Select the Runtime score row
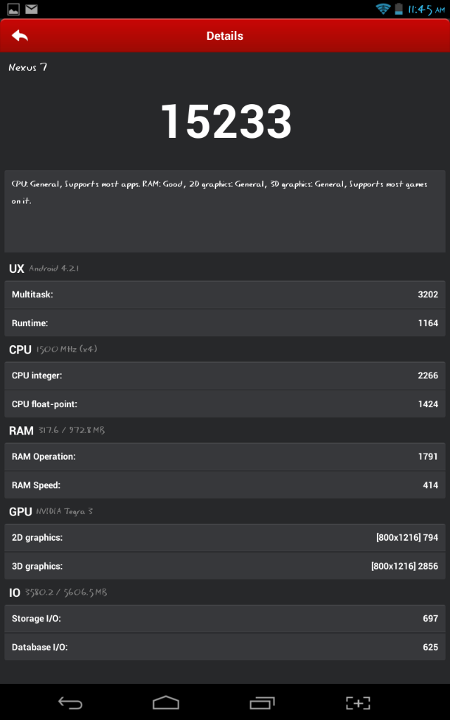 click(224, 323)
